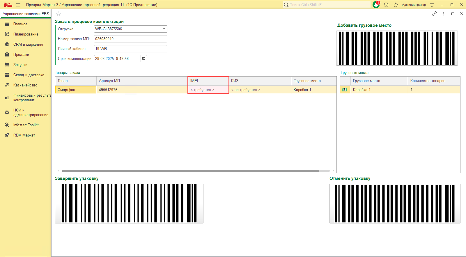Click the Личный кабинет field

pos(130,49)
